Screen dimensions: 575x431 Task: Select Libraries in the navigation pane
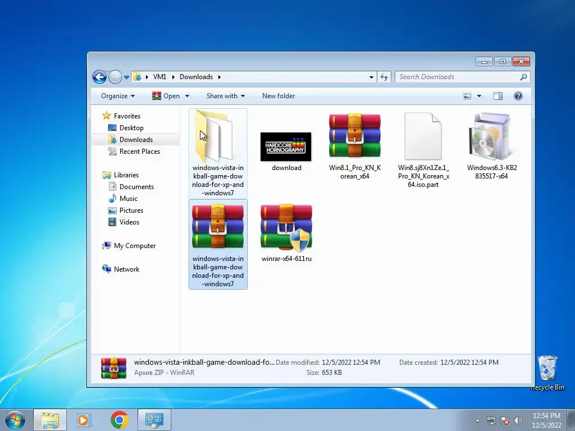126,175
